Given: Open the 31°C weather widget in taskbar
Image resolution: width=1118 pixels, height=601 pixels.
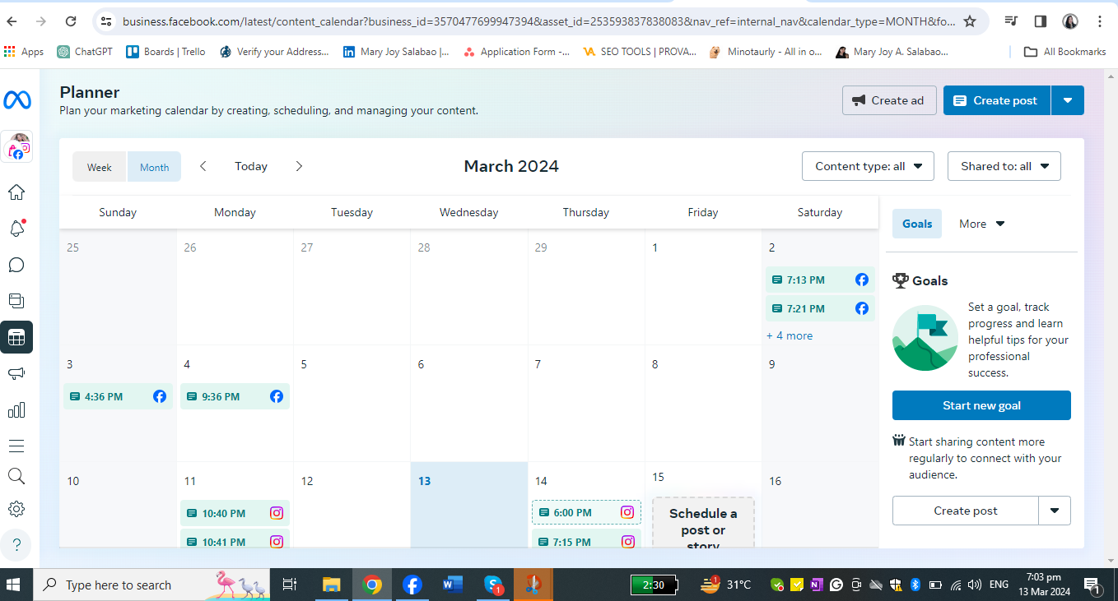Looking at the screenshot, I should (x=726, y=585).
